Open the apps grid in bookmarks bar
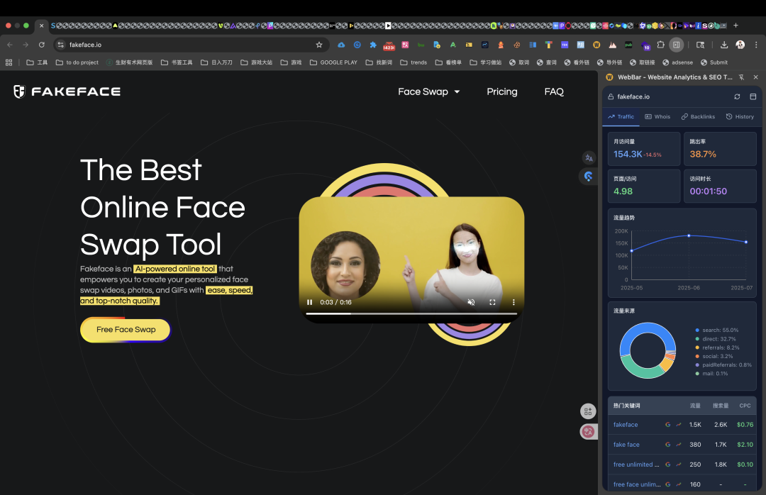Image resolution: width=766 pixels, height=495 pixels. 9,62
